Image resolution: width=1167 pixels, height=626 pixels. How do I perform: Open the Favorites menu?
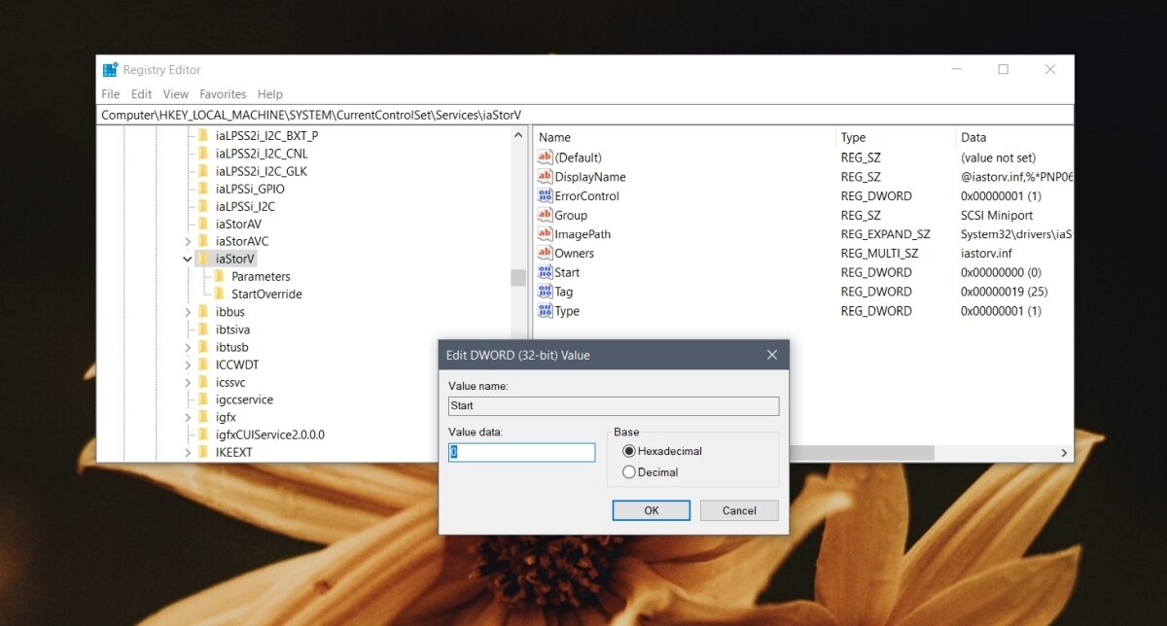tap(223, 93)
